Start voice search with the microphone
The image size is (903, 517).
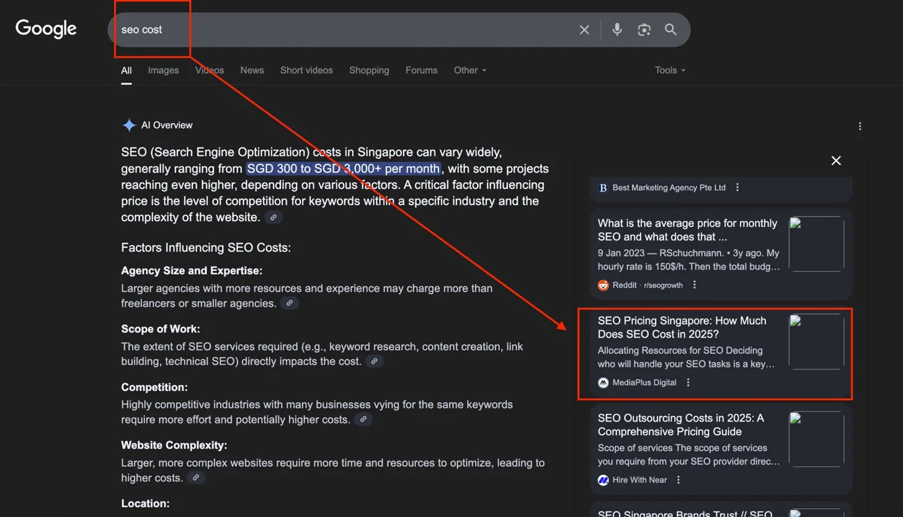[617, 30]
